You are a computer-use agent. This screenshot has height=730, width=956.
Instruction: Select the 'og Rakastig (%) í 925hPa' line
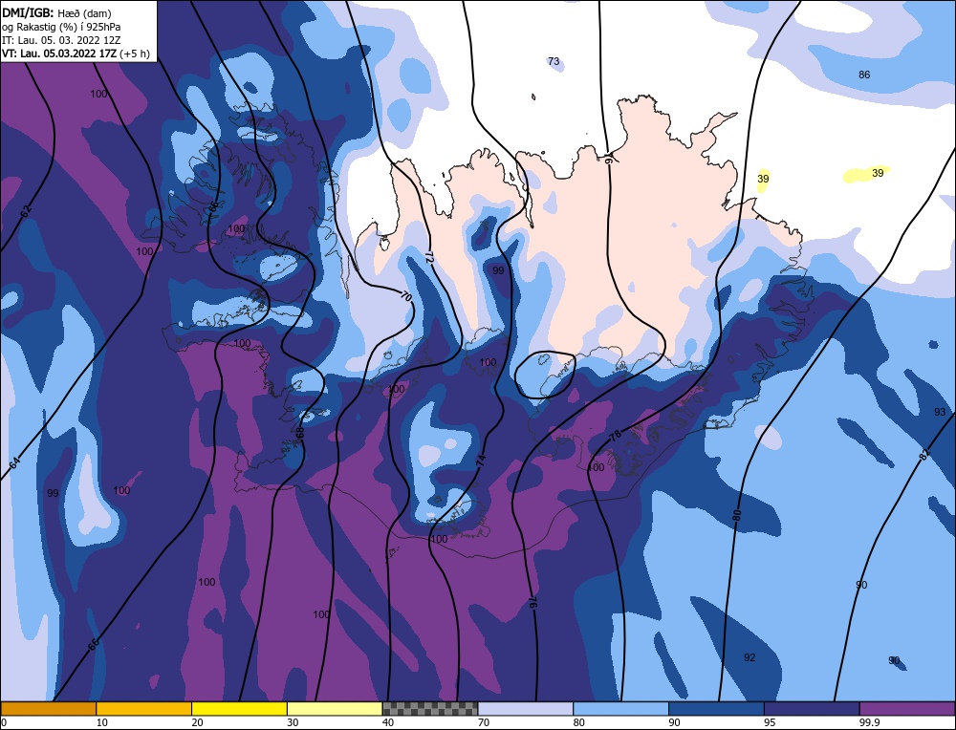click(61, 27)
